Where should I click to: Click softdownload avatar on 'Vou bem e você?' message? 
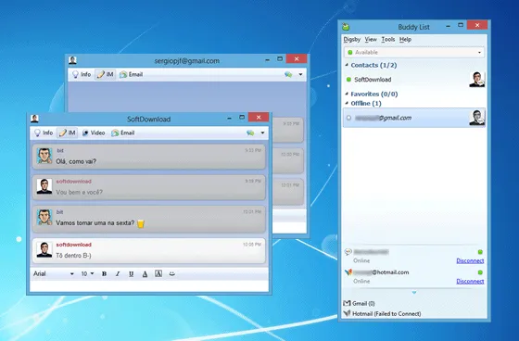(x=44, y=186)
